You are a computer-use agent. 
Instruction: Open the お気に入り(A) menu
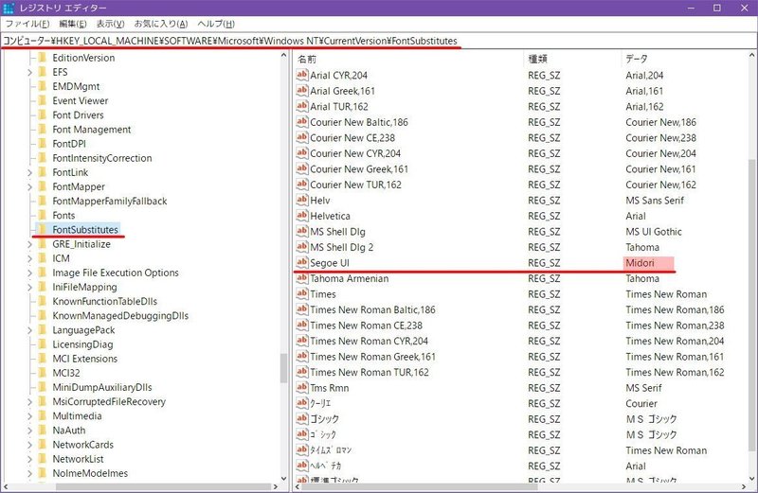pyautogui.click(x=160, y=24)
